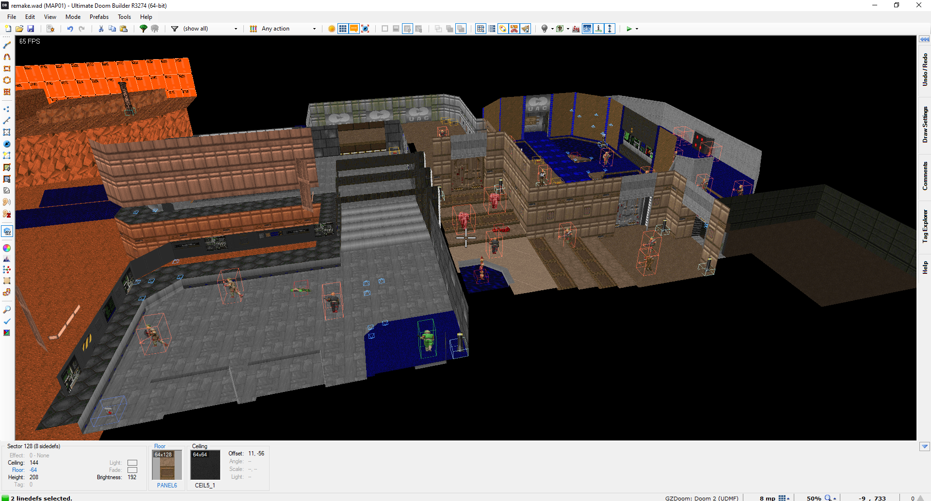Switch to Things mode
Viewport: 931px width, 501px height.
(x=7, y=144)
